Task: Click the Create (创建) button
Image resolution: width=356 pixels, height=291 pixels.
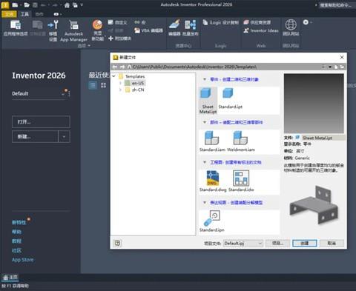Action: tap(305, 244)
